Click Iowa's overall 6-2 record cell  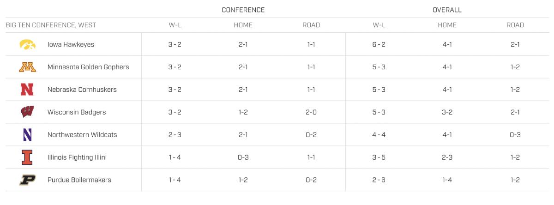(379, 45)
